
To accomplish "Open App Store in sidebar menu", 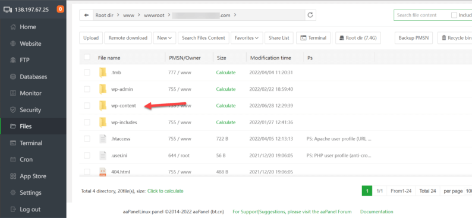I will (33, 176).
